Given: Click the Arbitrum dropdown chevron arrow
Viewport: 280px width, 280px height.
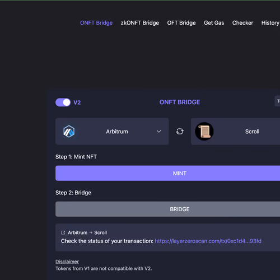Looking at the screenshot, I should pos(158,132).
